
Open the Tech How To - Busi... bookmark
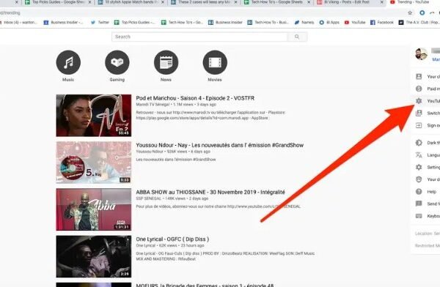(268, 23)
